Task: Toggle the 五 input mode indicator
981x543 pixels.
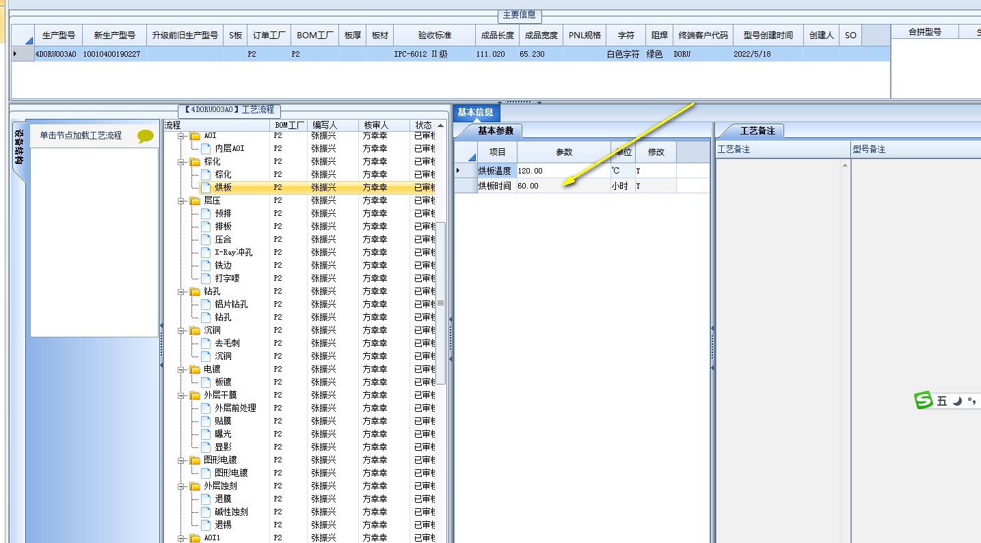Action: click(x=942, y=401)
